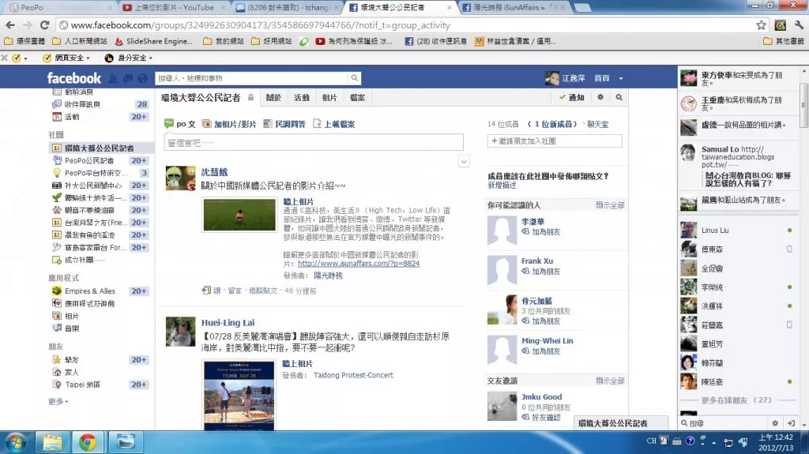Viewport: 809px width, 454px height.
Task: Open 關於 tab of the group
Action: coord(273,97)
